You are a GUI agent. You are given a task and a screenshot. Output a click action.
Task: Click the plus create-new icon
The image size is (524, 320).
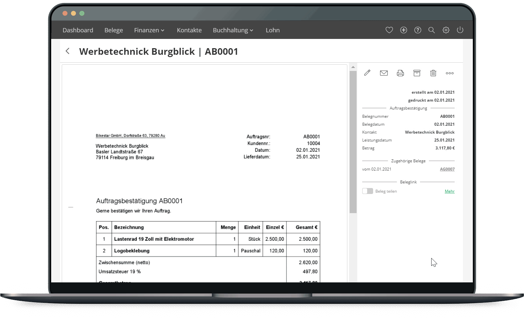point(403,30)
